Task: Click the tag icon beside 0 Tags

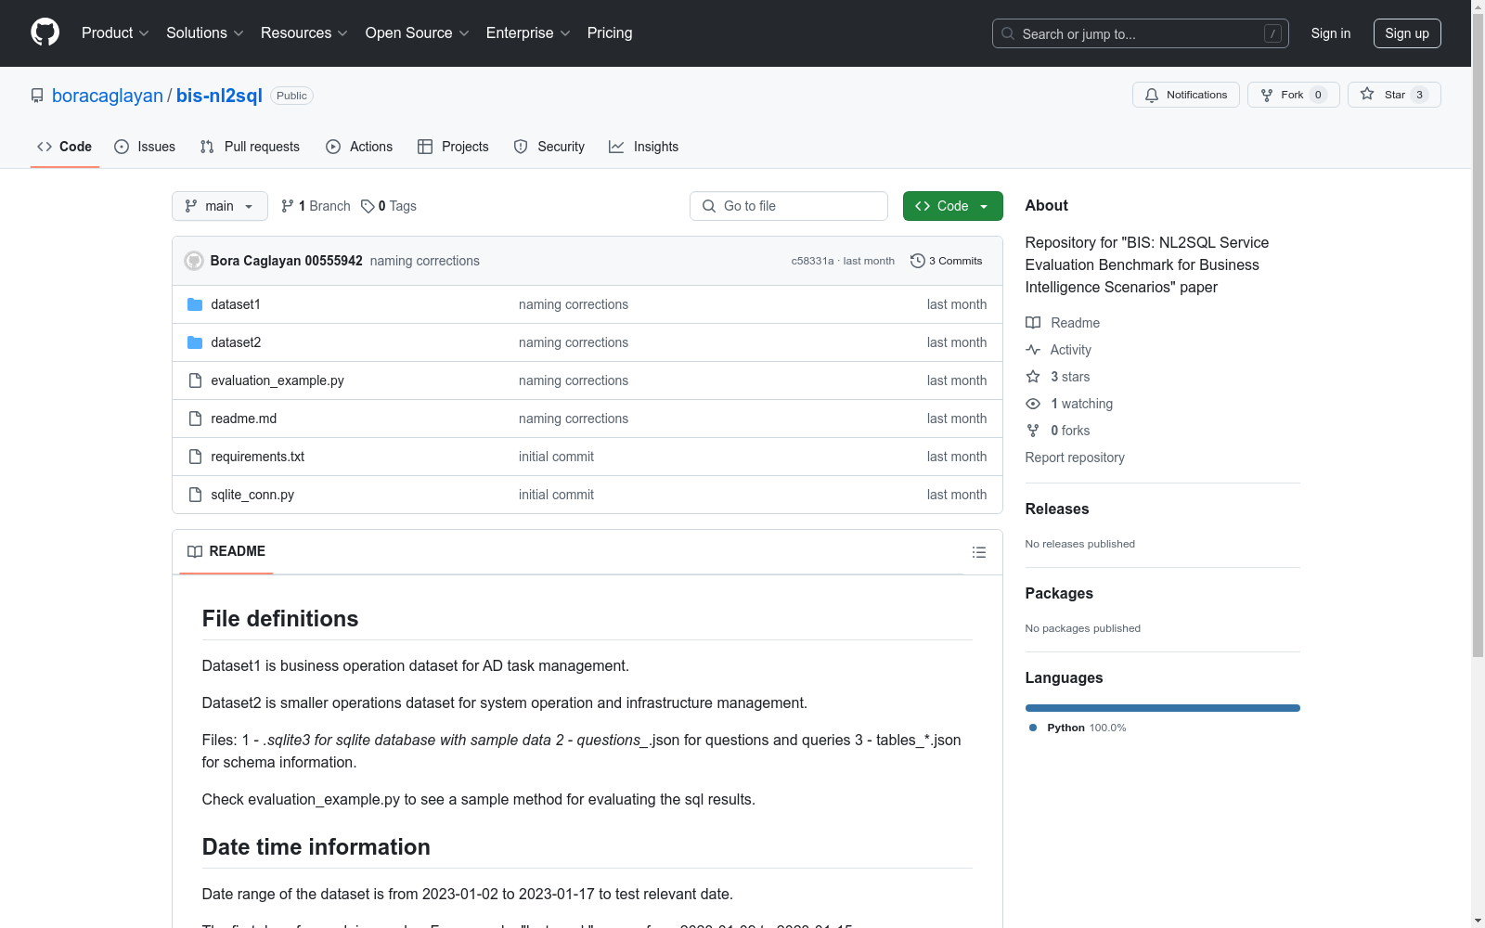Action: coord(368,206)
